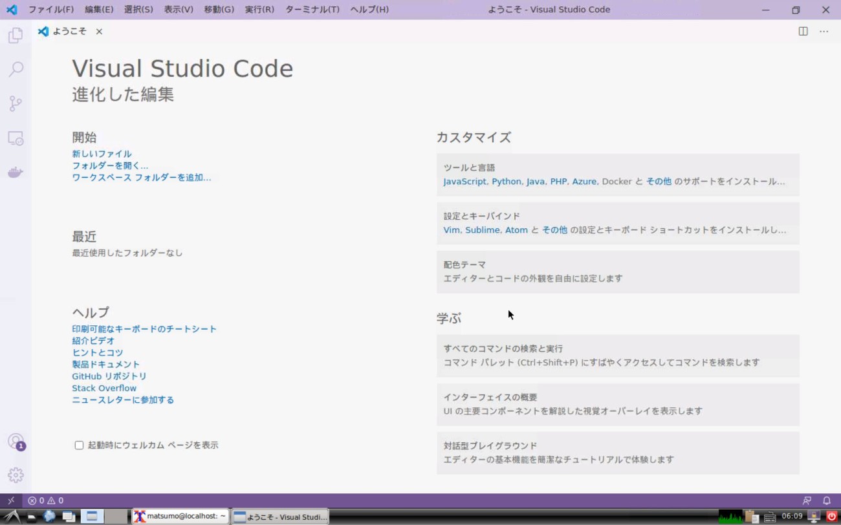The width and height of the screenshot is (841, 525).
Task: Open the 配色テーマ card
Action: click(x=618, y=272)
